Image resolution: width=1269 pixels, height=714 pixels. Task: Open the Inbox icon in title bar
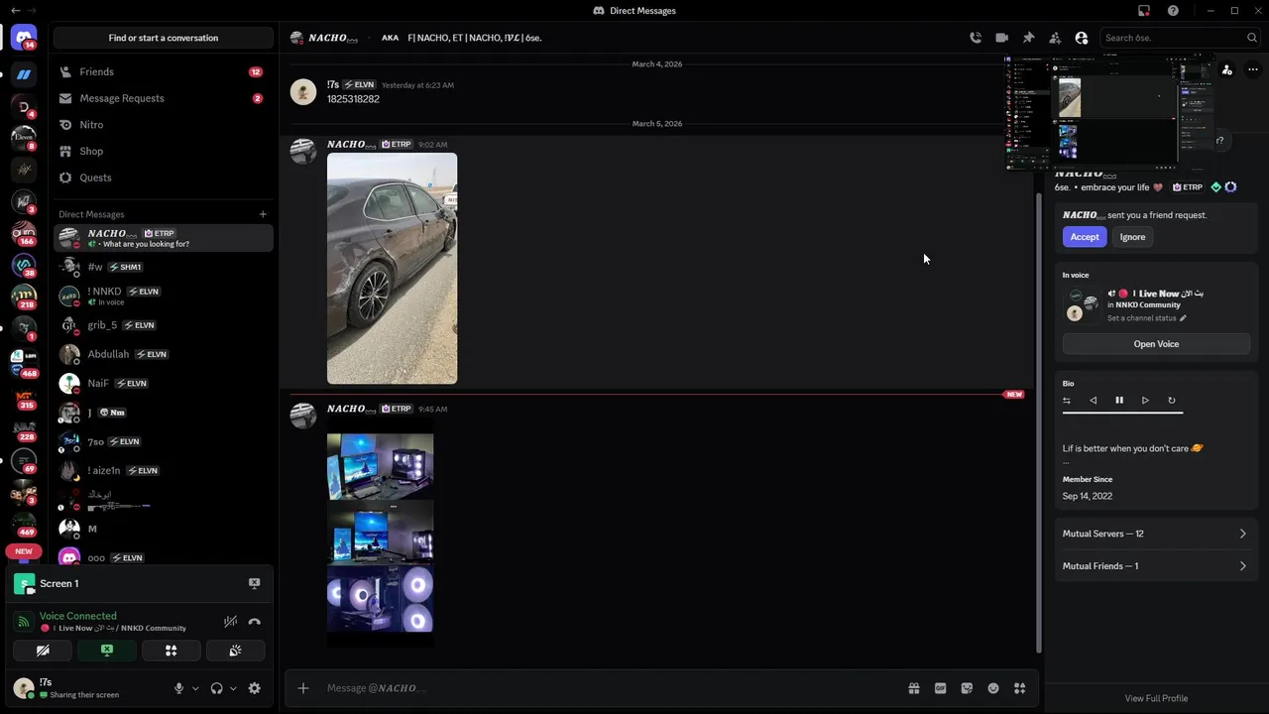tap(1144, 11)
